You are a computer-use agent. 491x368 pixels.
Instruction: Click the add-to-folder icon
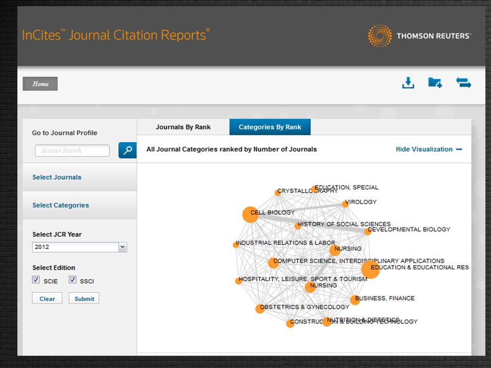click(x=435, y=83)
